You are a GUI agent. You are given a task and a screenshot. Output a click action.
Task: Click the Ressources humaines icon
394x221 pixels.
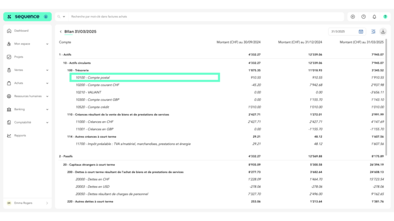[9, 96]
